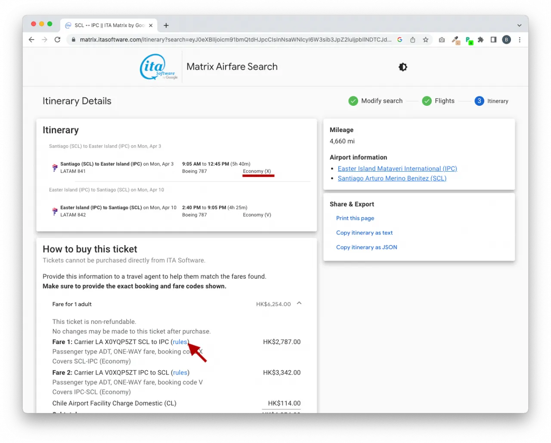Click the camera screenshot extension icon
Screen dimensions: 551x443
click(442, 40)
